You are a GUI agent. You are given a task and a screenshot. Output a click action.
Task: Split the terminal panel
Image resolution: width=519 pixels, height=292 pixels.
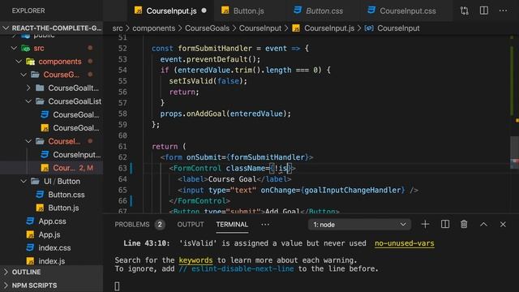[445, 225]
